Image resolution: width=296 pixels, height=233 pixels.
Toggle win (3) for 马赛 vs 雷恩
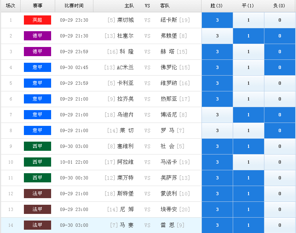point(217,225)
